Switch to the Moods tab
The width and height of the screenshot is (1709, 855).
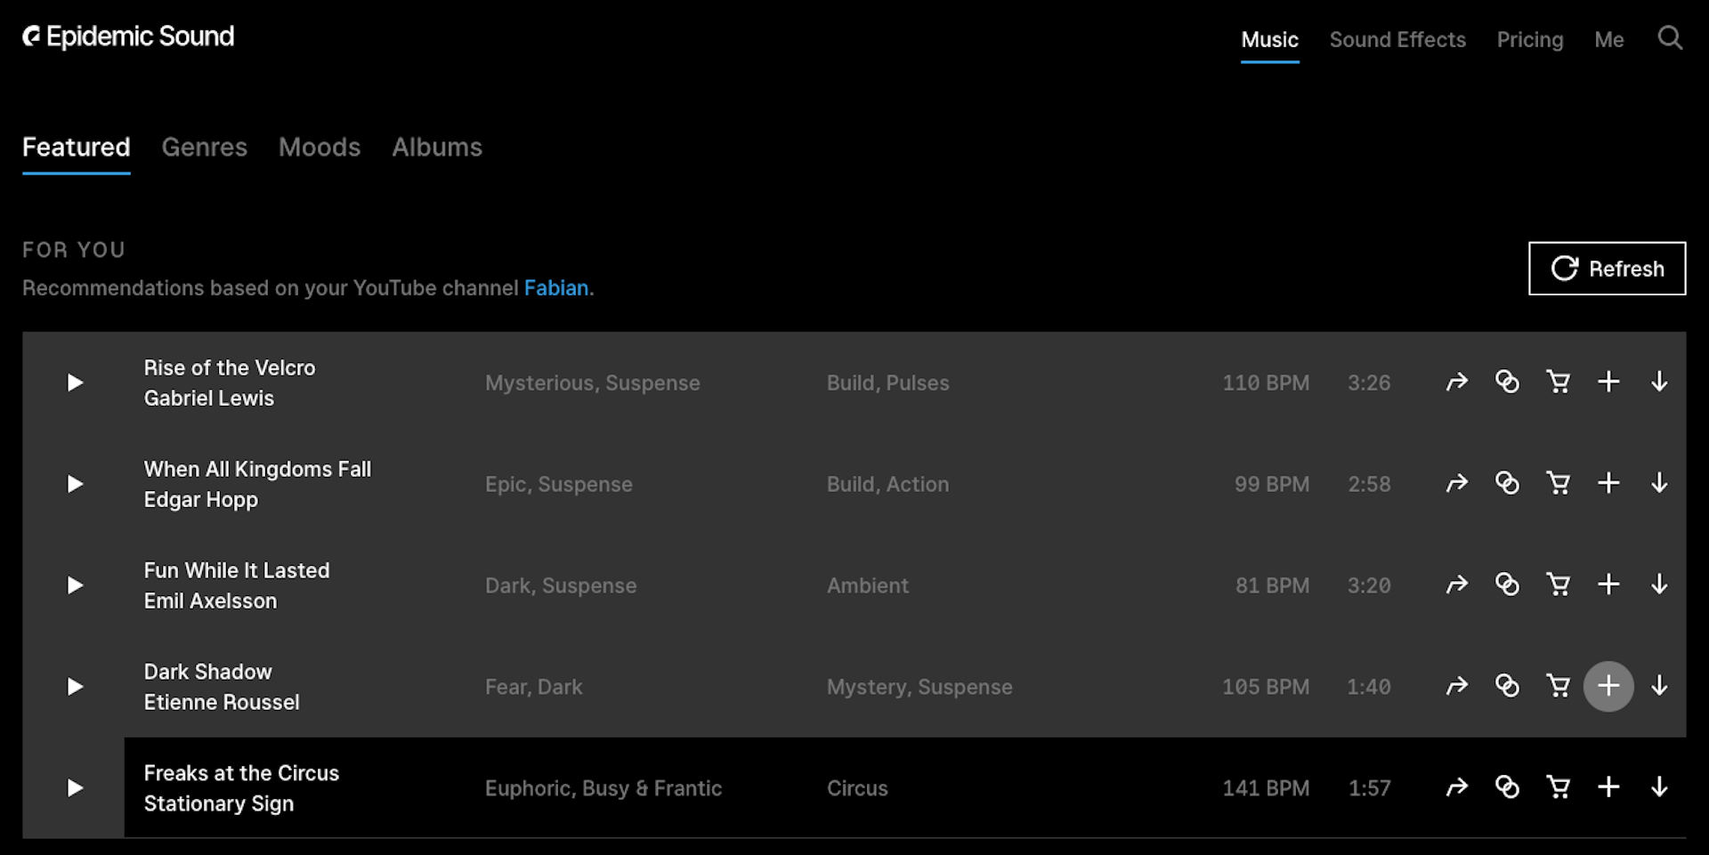pyautogui.click(x=319, y=147)
